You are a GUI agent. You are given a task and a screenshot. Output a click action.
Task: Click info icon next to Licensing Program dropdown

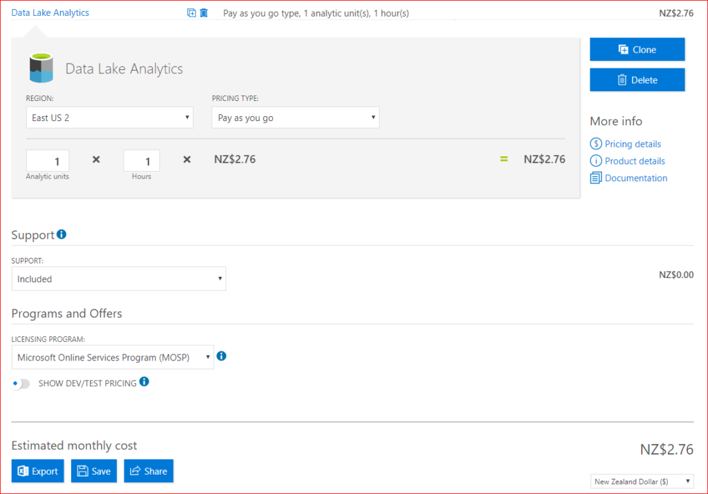coord(221,356)
